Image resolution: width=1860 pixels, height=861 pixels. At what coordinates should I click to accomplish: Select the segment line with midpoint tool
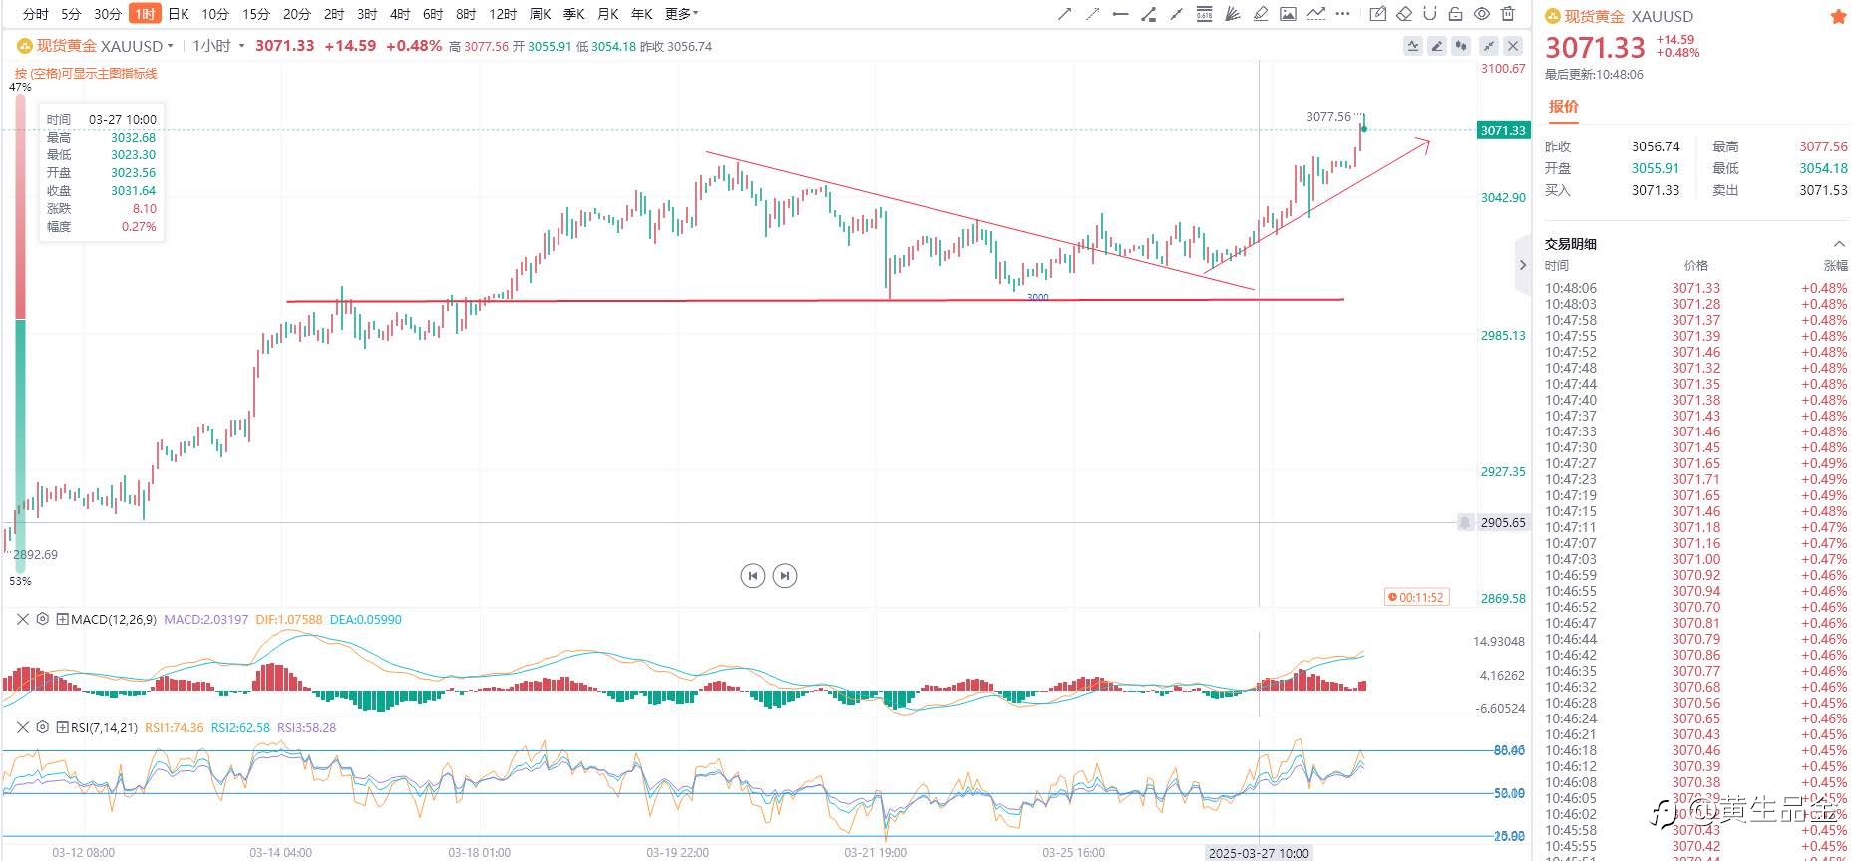pyautogui.click(x=1177, y=14)
